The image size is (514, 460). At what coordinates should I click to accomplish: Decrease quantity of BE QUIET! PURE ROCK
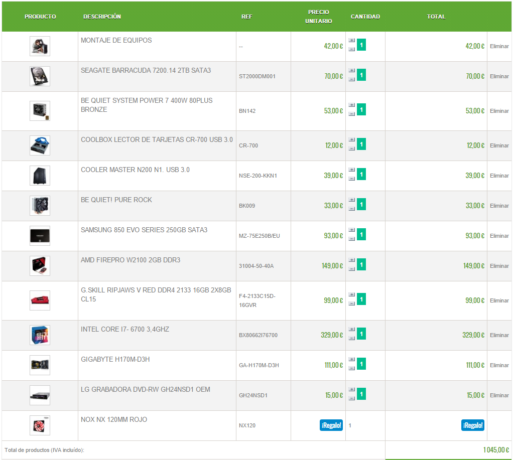(x=351, y=209)
